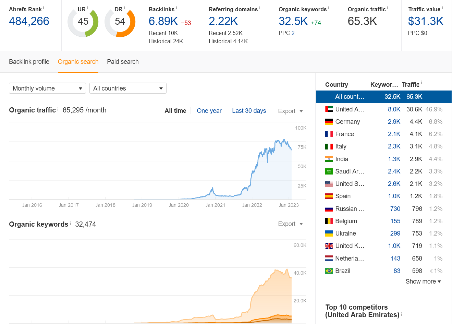Open the $31.3K traffic value link
Image resolution: width=453 pixels, height=324 pixels.
(426, 21)
